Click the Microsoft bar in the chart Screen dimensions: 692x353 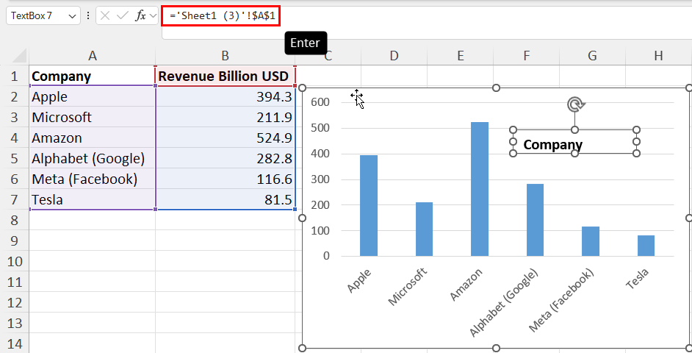click(424, 229)
